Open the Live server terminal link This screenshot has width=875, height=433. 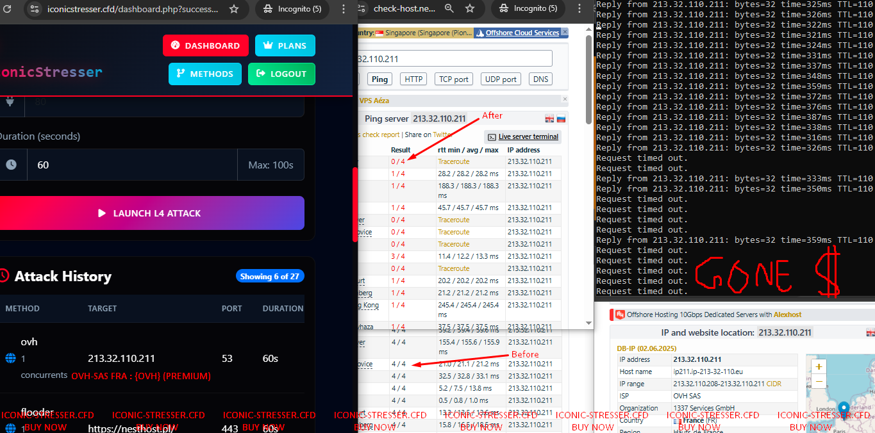coord(528,136)
